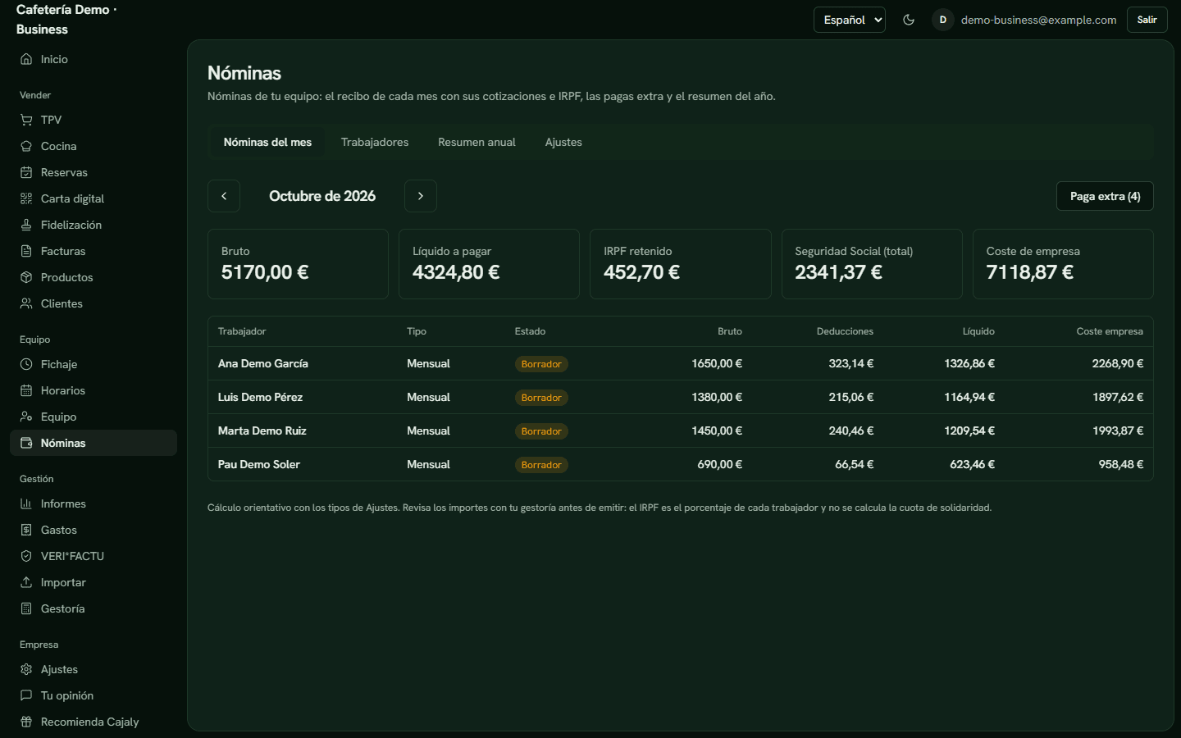Open Fichaje clock icon
The image size is (1181, 738).
pos(26,364)
